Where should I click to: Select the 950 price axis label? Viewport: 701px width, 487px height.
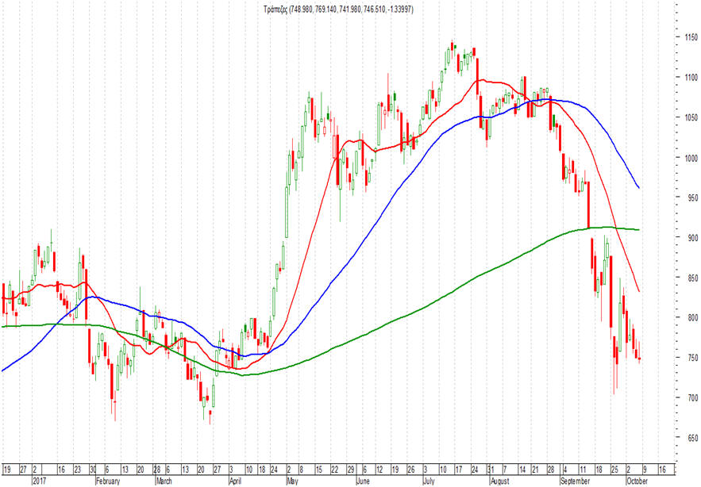tap(692, 197)
